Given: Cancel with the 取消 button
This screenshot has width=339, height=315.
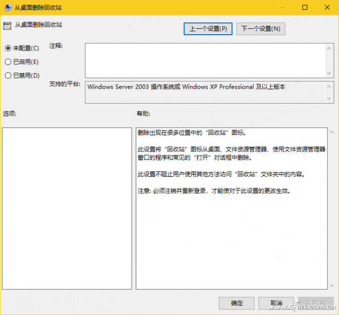Looking at the screenshot, I should 276,303.
